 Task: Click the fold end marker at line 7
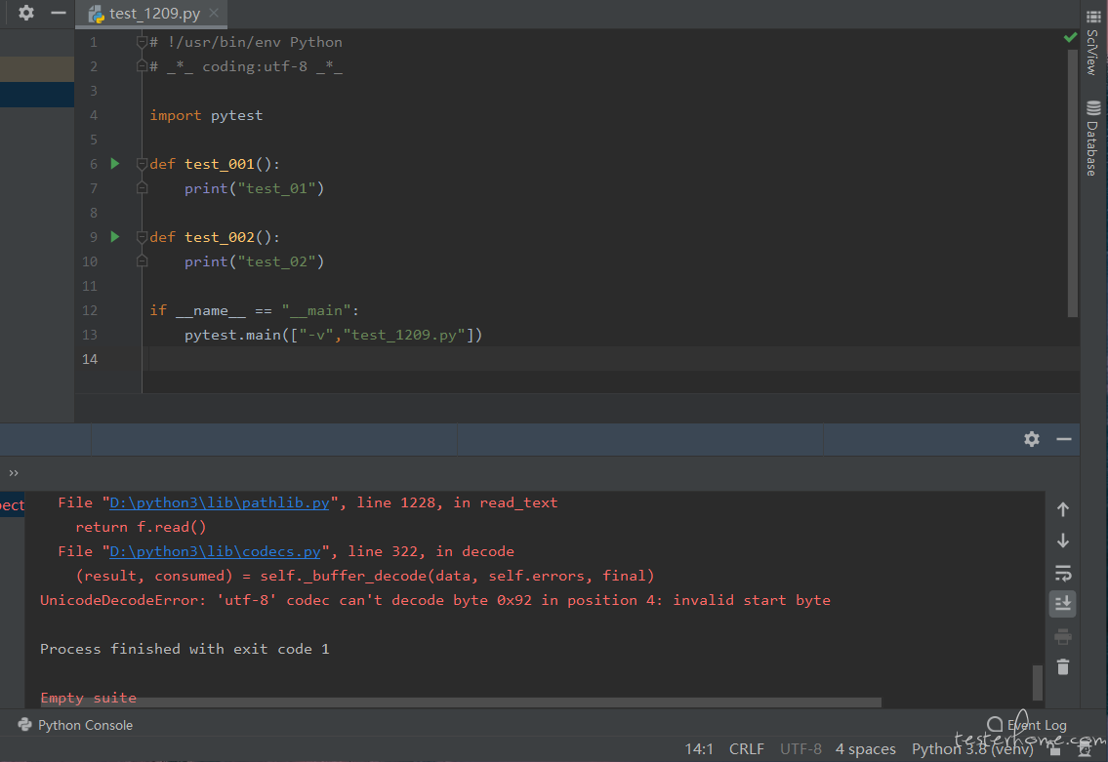click(142, 188)
